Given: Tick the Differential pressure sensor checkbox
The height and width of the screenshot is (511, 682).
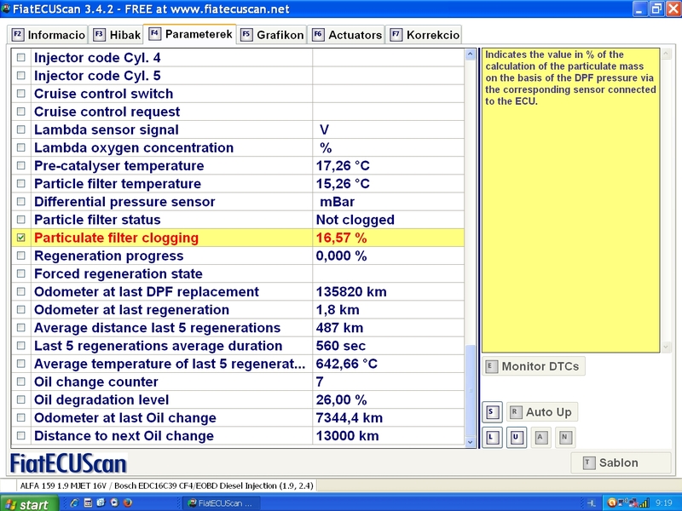Looking at the screenshot, I should click(x=20, y=202).
